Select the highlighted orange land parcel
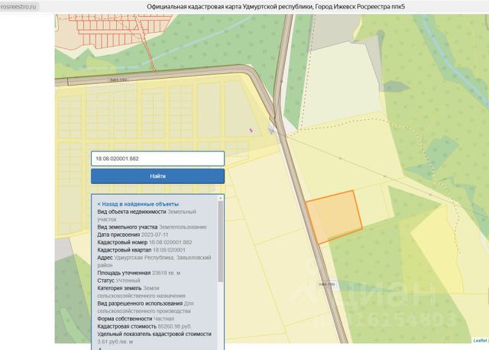Screen dimensions: 489x350 (334, 217)
